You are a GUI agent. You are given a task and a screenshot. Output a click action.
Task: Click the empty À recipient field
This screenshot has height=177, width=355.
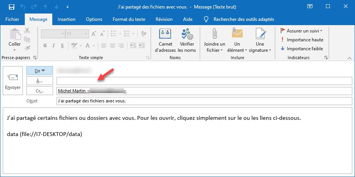tap(204, 81)
